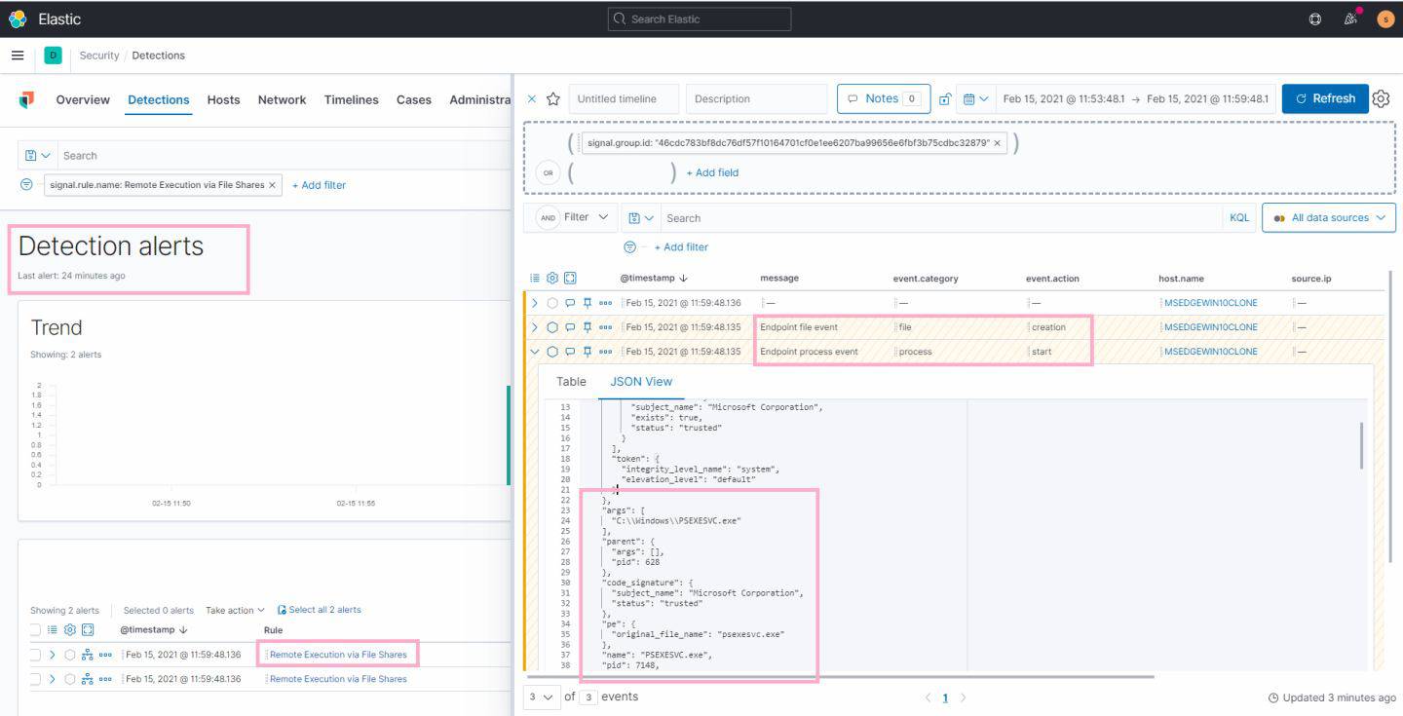Open the All data sources dropdown
Viewport: 1403px width, 716px height.
1329,217
